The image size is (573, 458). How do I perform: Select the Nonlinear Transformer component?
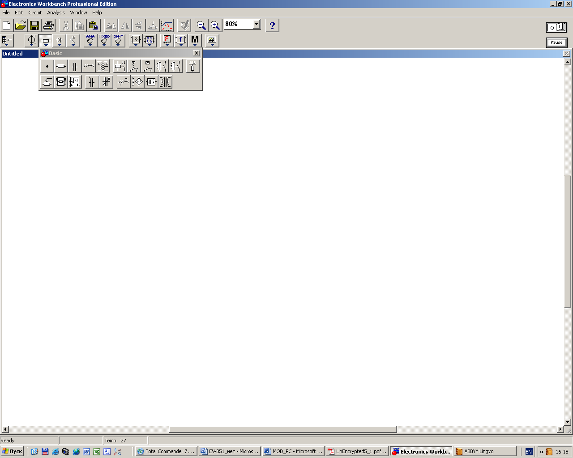pyautogui.click(x=165, y=82)
